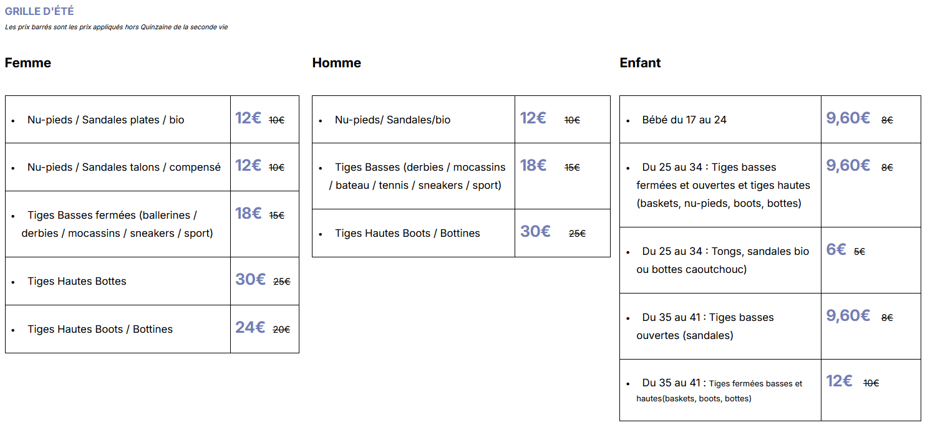
Task: Select the Homme column heading
Action: tap(336, 63)
